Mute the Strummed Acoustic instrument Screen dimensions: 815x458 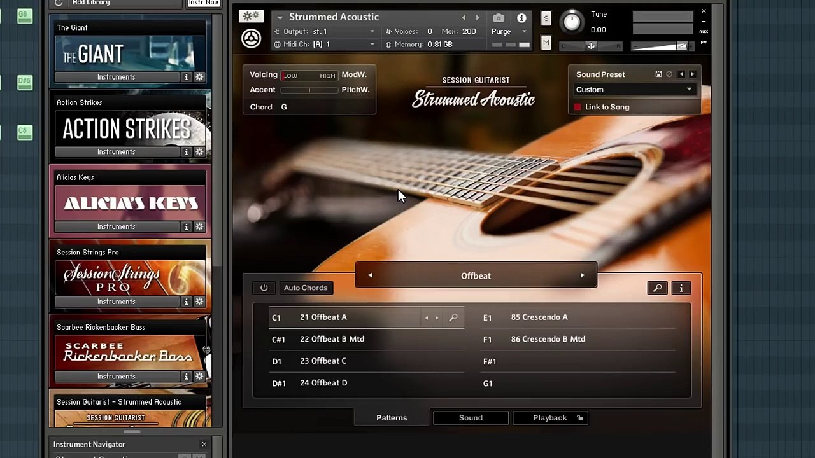546,43
